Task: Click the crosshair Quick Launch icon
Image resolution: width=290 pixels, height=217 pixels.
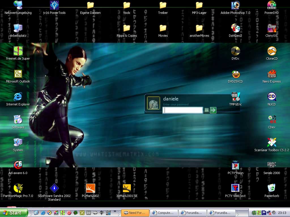Action: [x=102, y=213]
